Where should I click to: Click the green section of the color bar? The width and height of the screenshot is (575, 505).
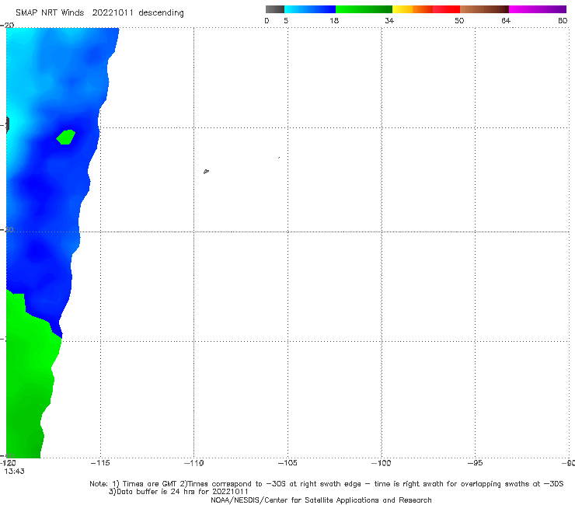pyautogui.click(x=364, y=9)
